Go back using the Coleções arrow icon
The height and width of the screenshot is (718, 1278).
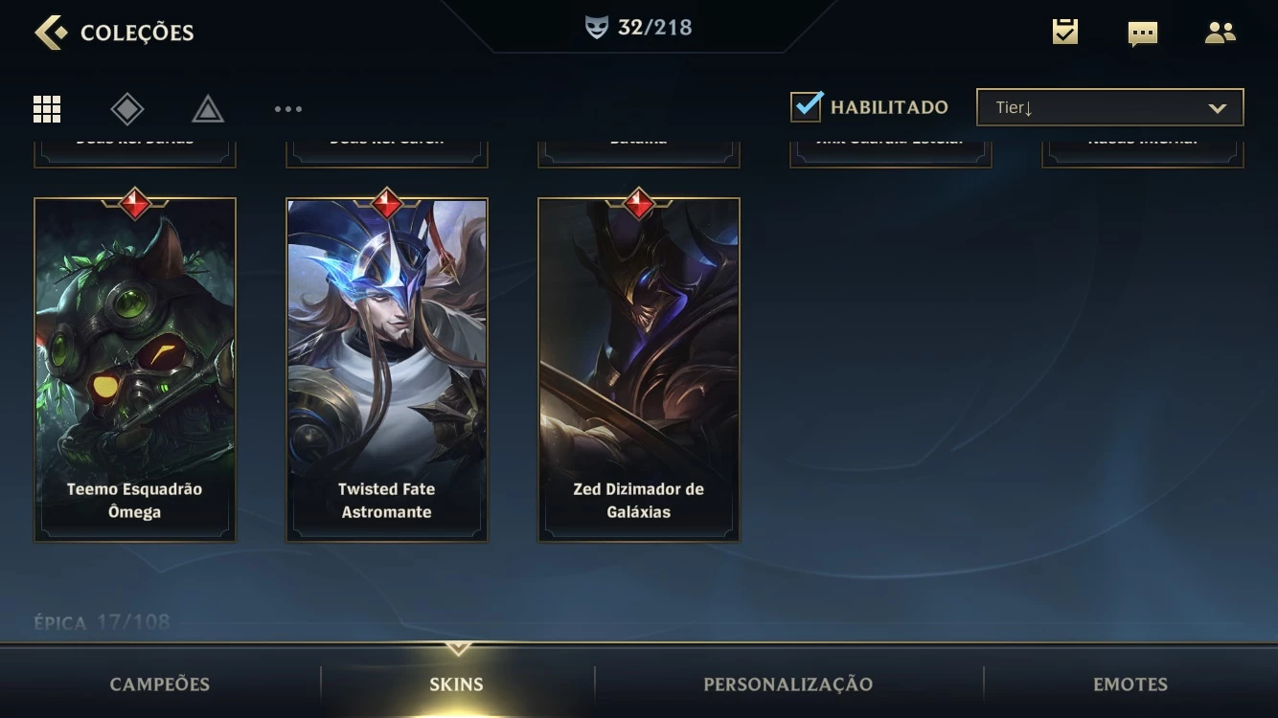click(x=52, y=32)
